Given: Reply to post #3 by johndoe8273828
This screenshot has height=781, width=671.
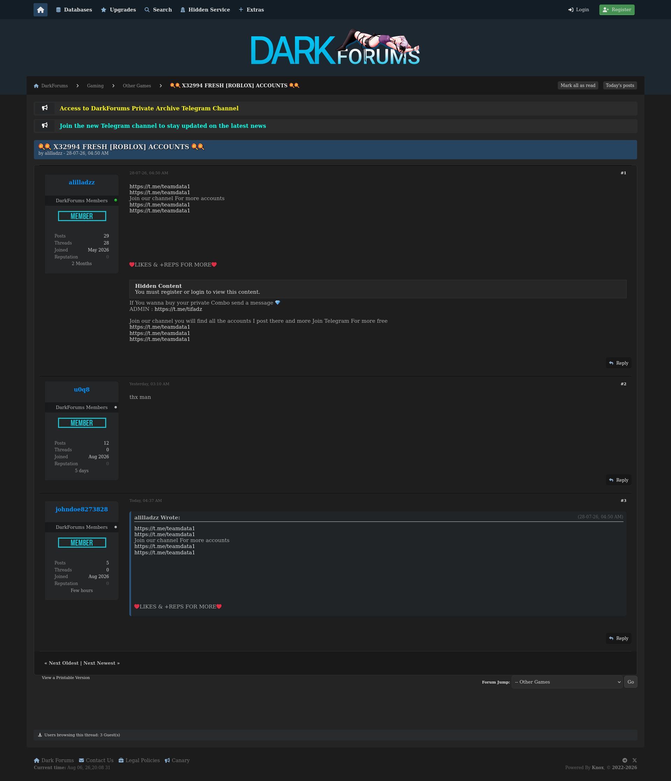Looking at the screenshot, I should click(x=619, y=638).
